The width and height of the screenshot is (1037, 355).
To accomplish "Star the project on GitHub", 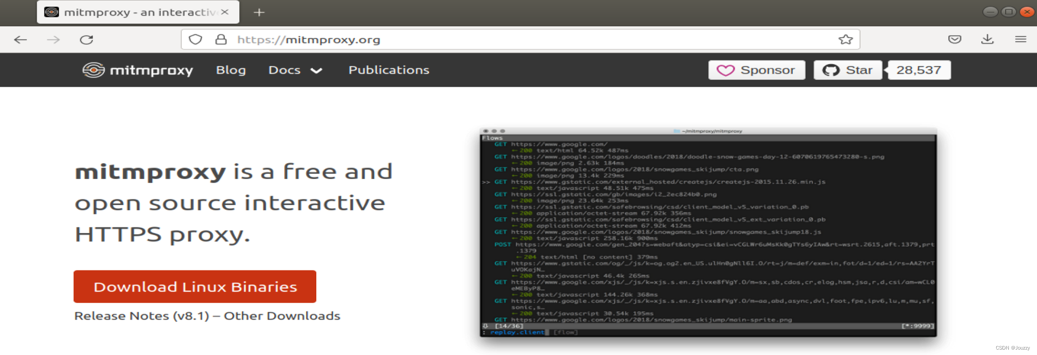I will pos(848,70).
